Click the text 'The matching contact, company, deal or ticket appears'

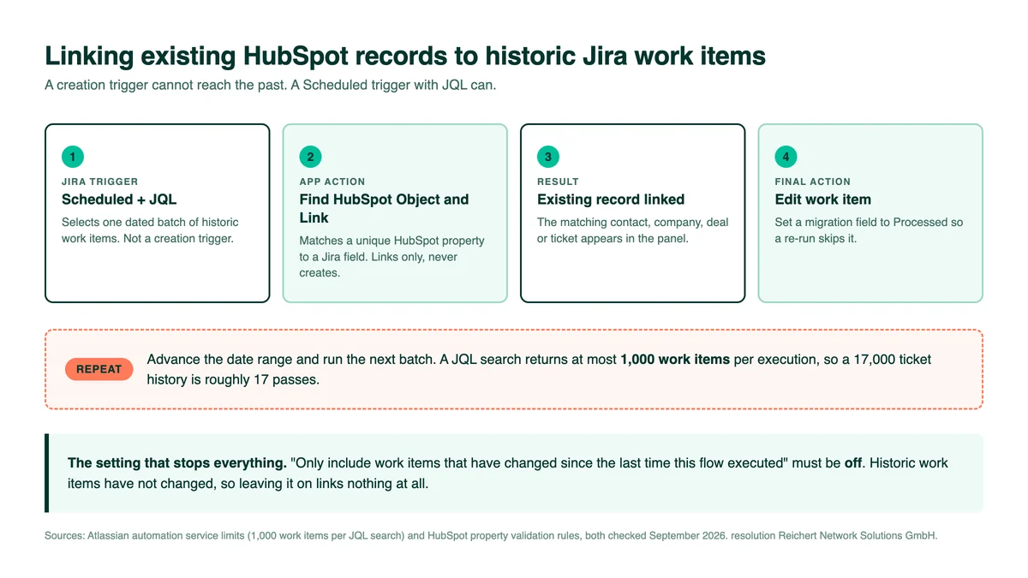coord(633,230)
